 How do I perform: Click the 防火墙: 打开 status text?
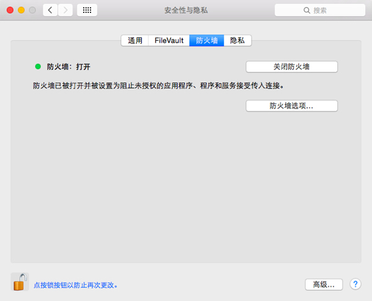coord(68,67)
